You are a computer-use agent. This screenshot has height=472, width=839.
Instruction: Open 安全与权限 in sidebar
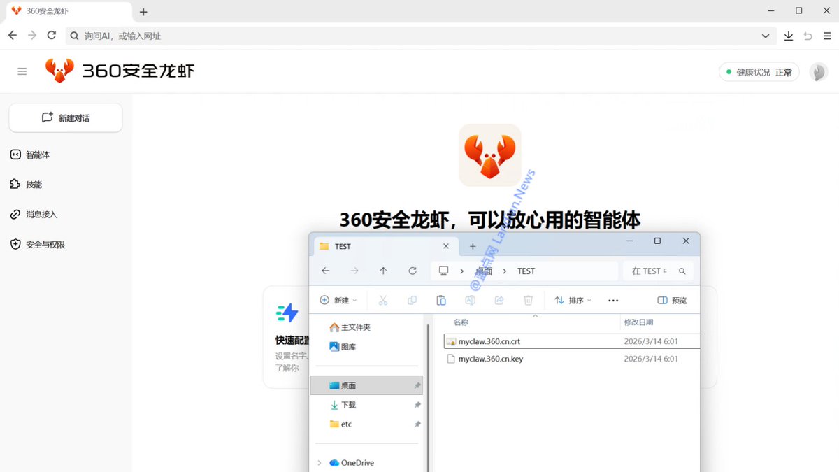[x=38, y=245]
